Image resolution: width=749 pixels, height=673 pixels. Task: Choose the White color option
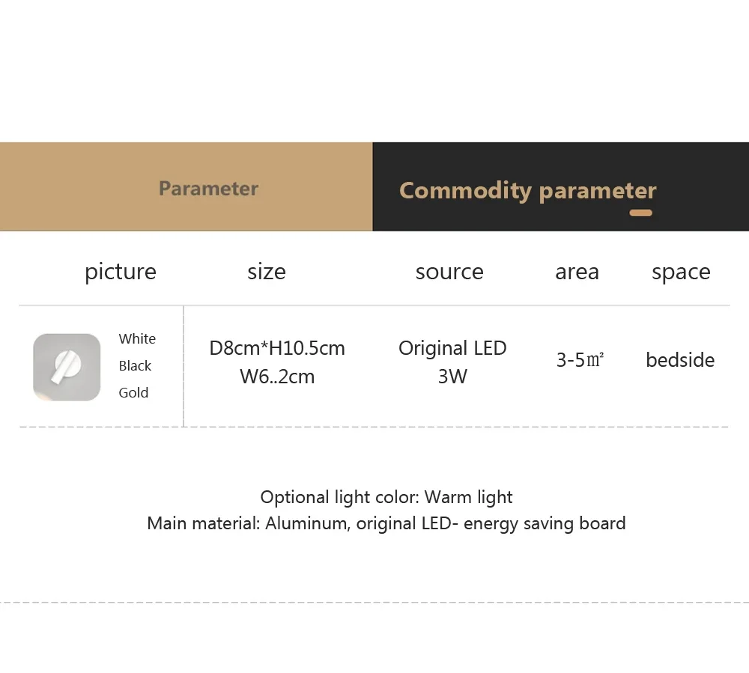137,339
